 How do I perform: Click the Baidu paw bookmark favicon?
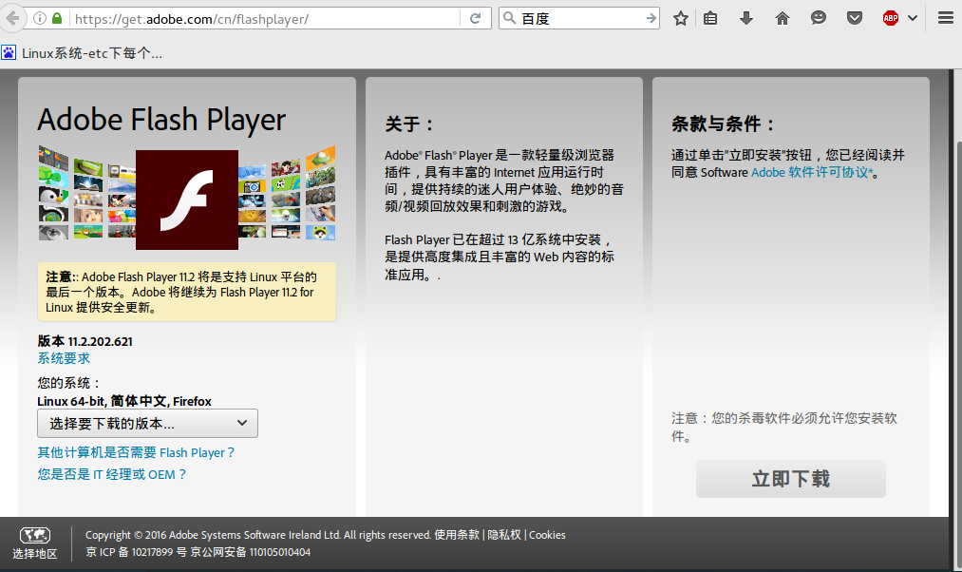pos(9,53)
